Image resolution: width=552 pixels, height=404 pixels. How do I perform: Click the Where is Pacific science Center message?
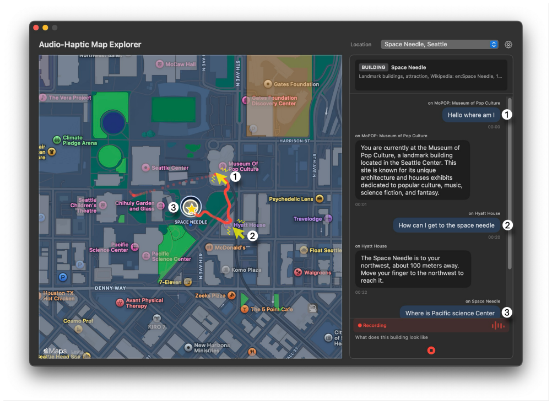[450, 313]
